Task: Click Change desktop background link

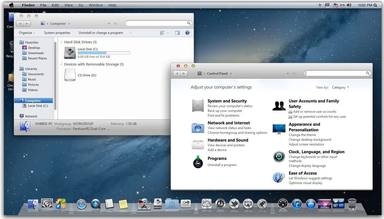Action: [x=310, y=140]
